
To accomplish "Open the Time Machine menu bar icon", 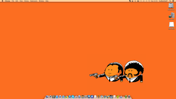I will (x=141, y=1).
